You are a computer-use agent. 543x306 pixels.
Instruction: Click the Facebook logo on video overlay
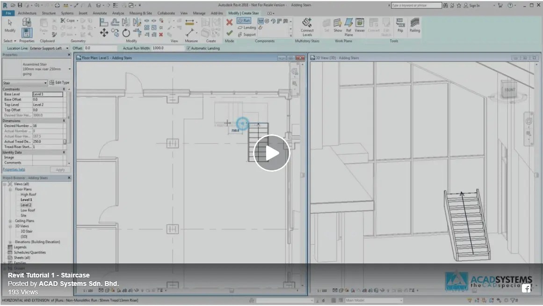pos(526,288)
